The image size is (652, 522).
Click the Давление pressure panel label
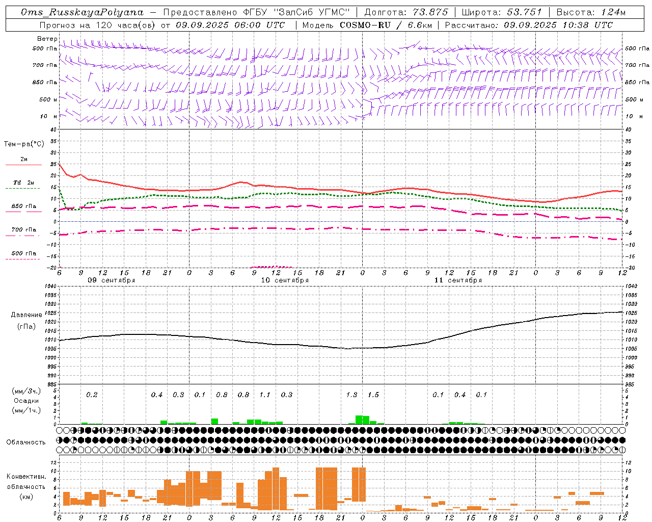[26, 315]
